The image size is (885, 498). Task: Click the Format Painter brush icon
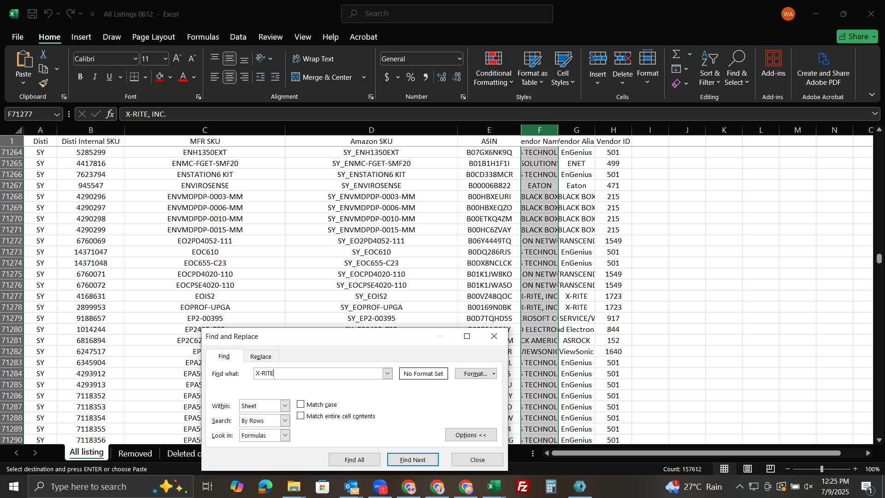[43, 83]
